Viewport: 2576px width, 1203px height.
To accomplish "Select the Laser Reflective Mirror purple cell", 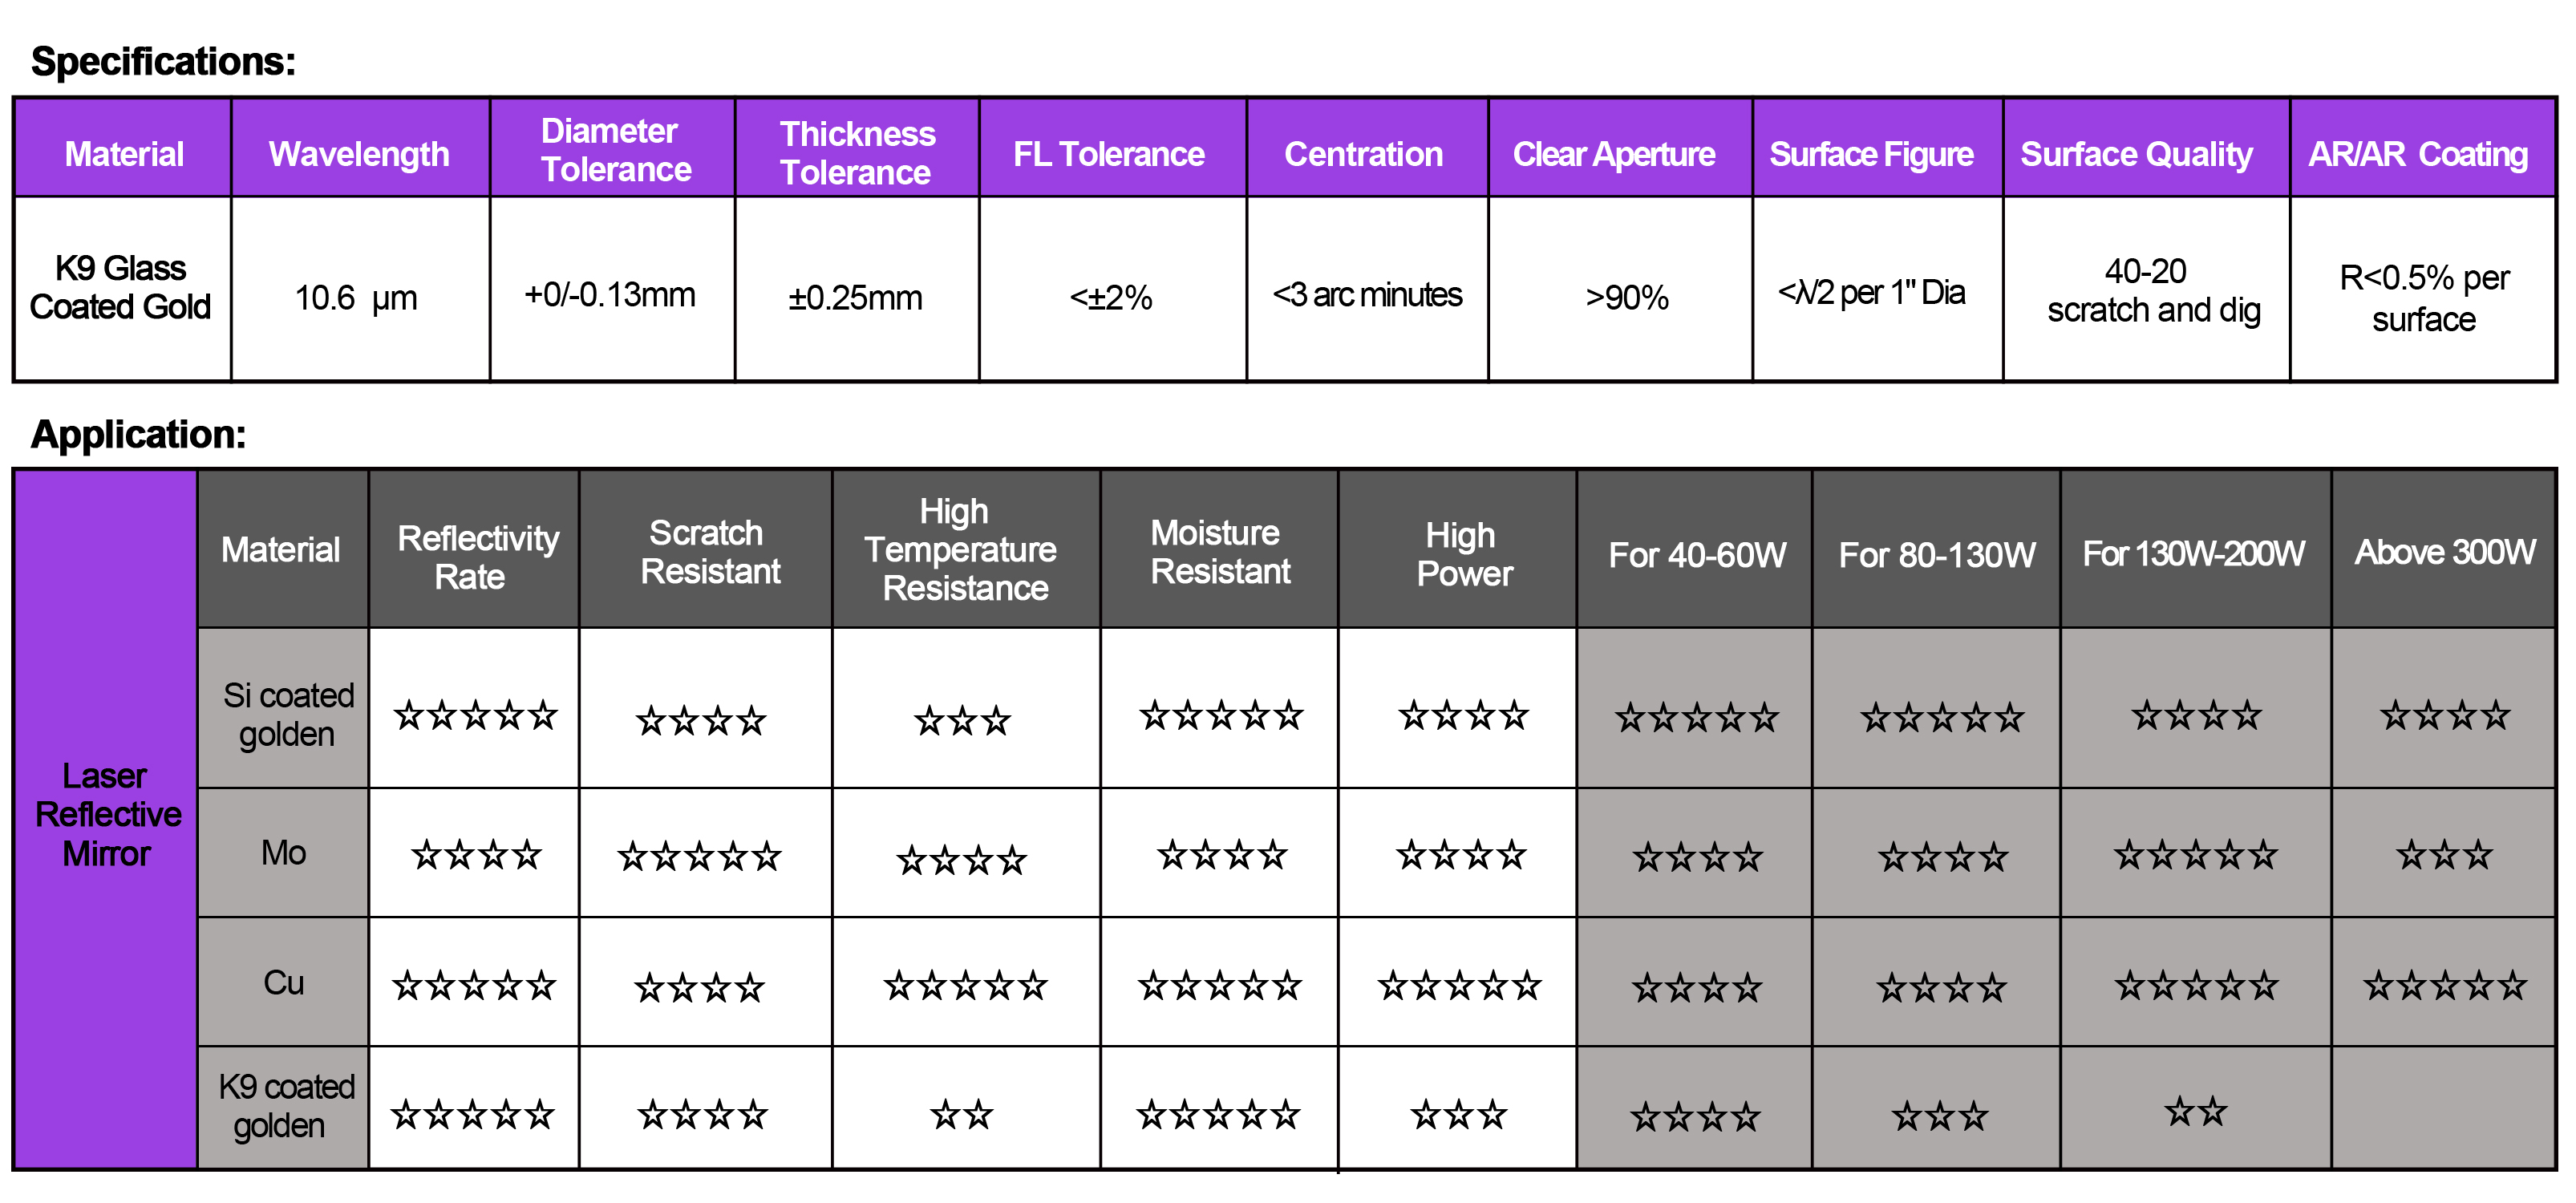I will pos(107,819).
